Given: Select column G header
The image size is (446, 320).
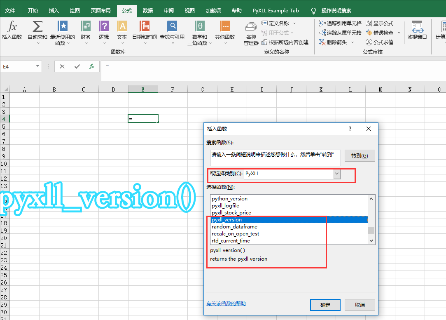Looking at the screenshot, I should (x=202, y=89).
